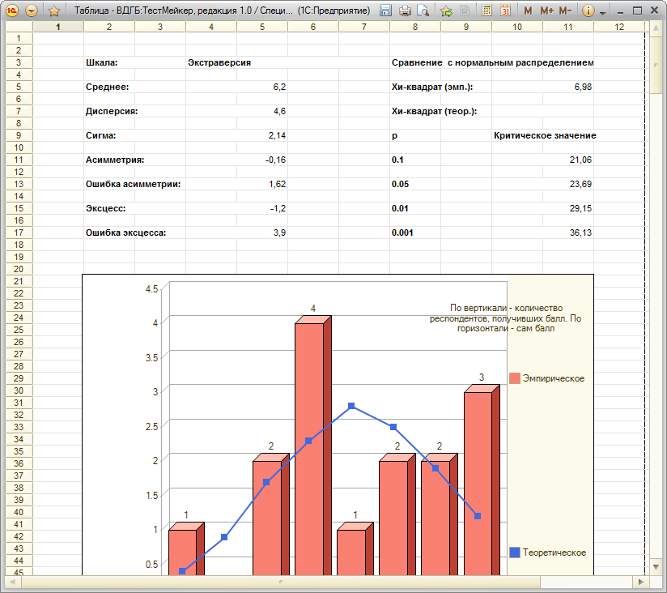Save the table with the diskette icon
Screen dimensions: 667x593
point(385,11)
